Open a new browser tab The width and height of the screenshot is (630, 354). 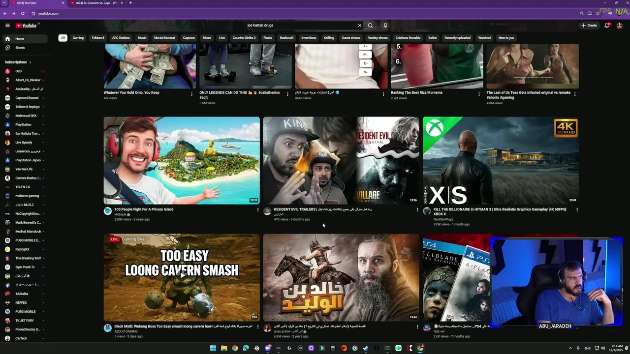click(x=130, y=3)
